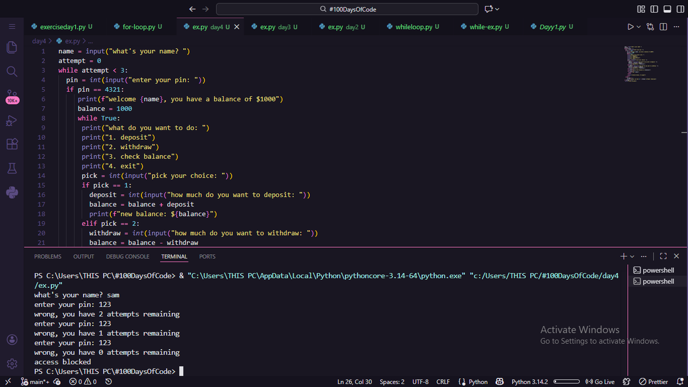Switch to the ex.py day2 tab

point(343,26)
